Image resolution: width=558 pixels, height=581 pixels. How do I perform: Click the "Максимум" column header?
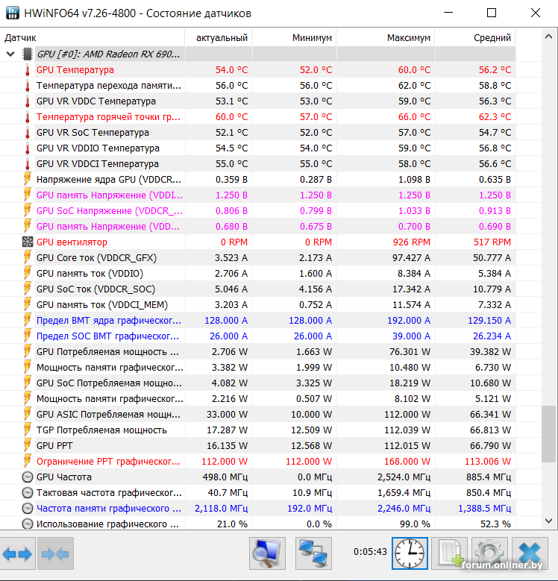click(x=408, y=37)
